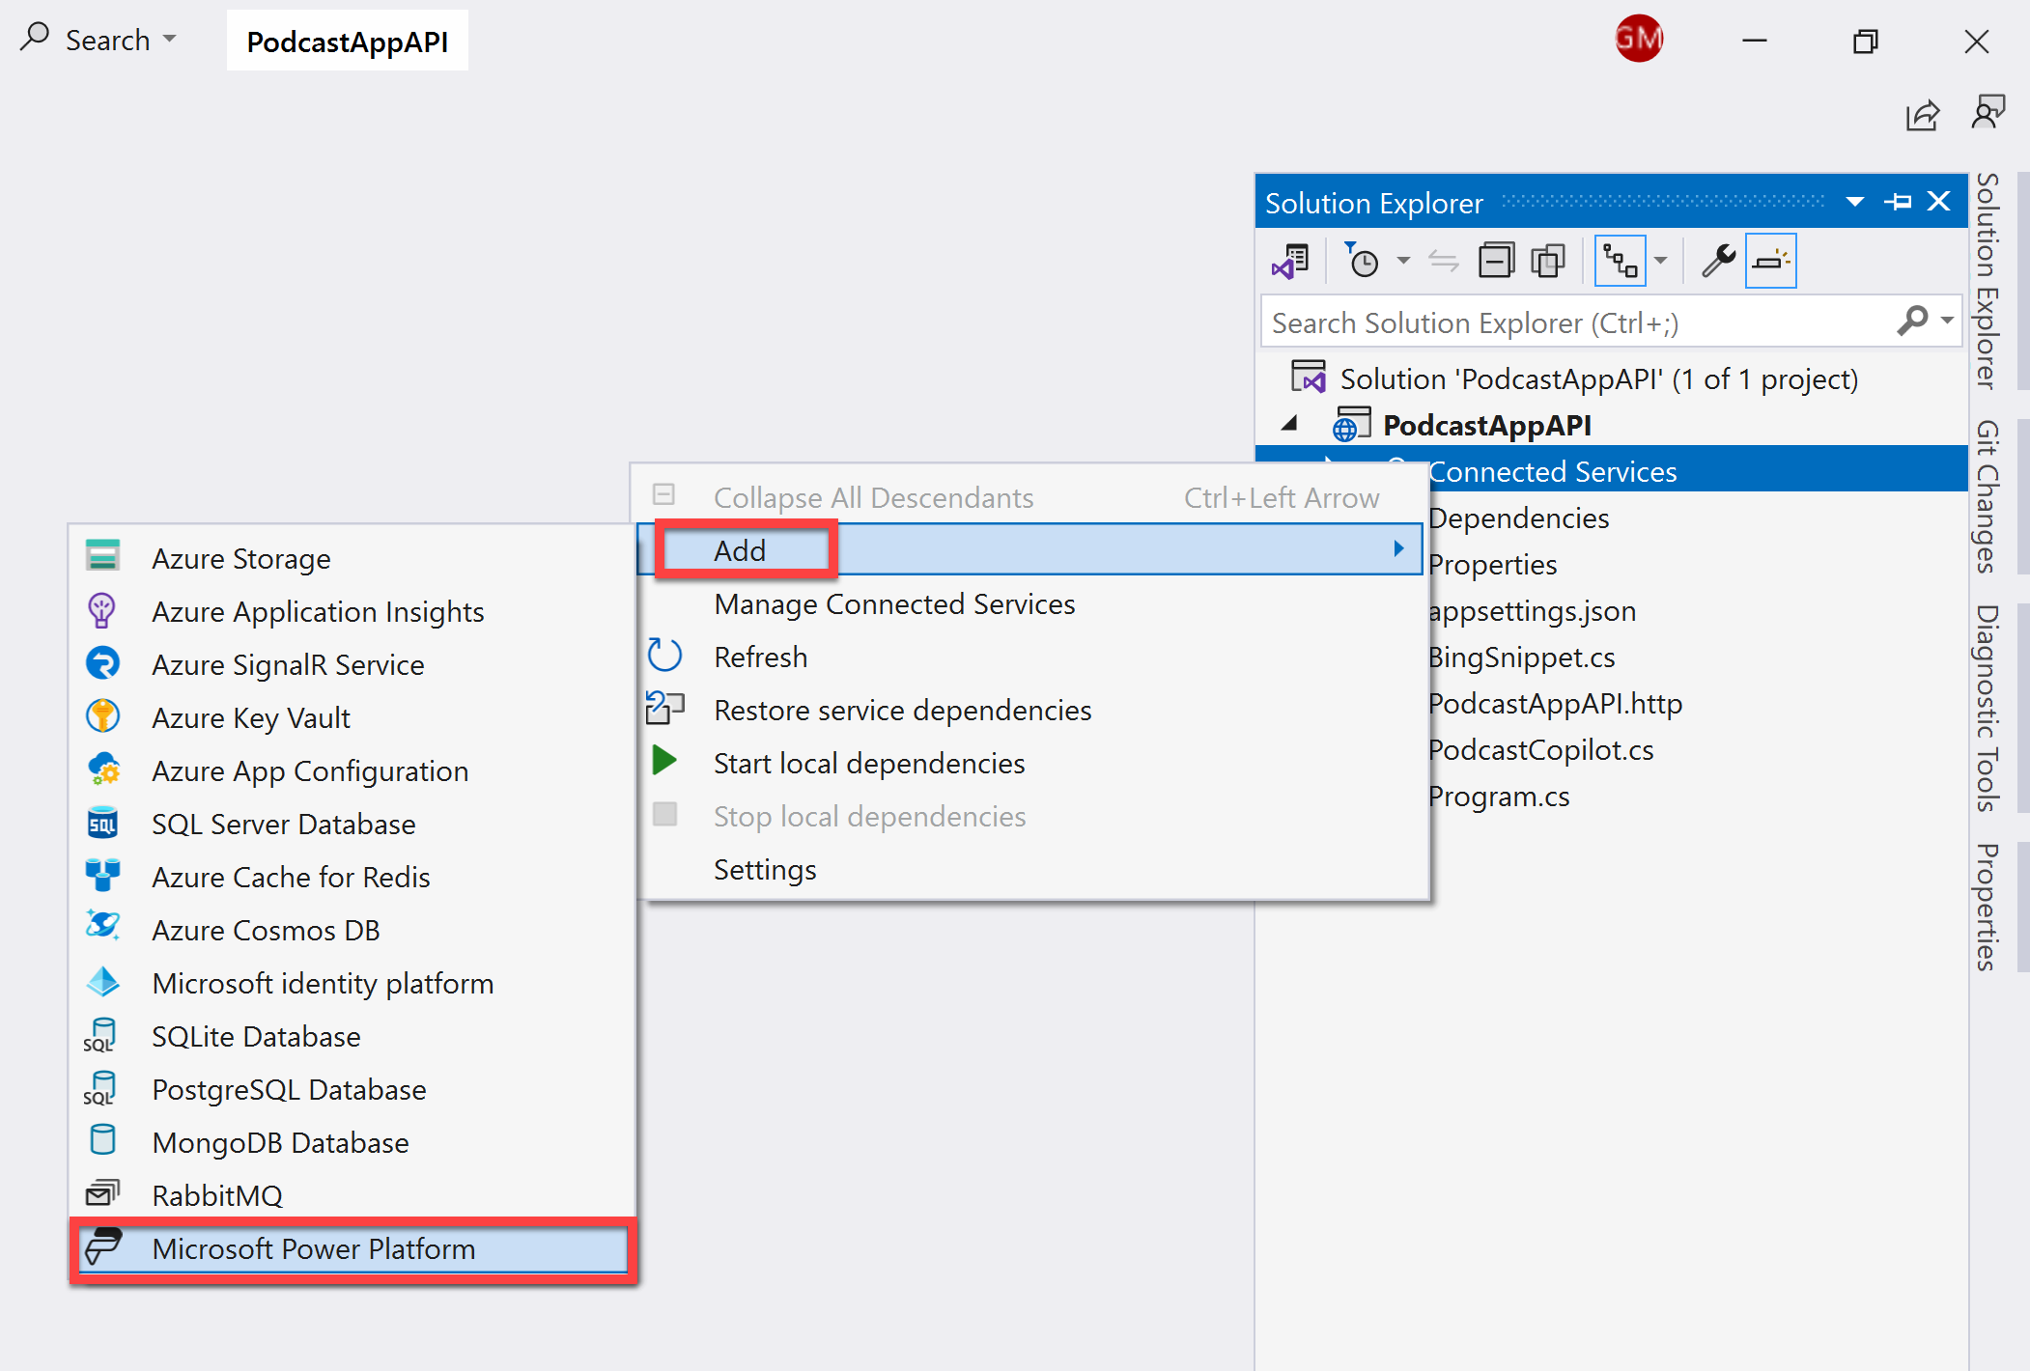Click Collapse All in Solution Explorer toolbar
This screenshot has width=2030, height=1371.
coord(1496,261)
